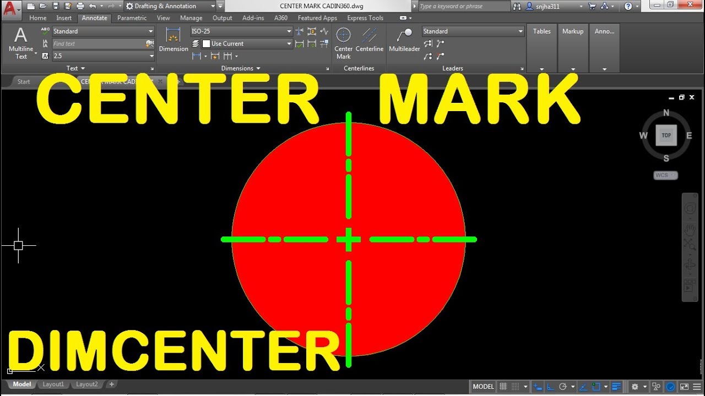
Task: Click the Find text search icon
Action: (149, 43)
